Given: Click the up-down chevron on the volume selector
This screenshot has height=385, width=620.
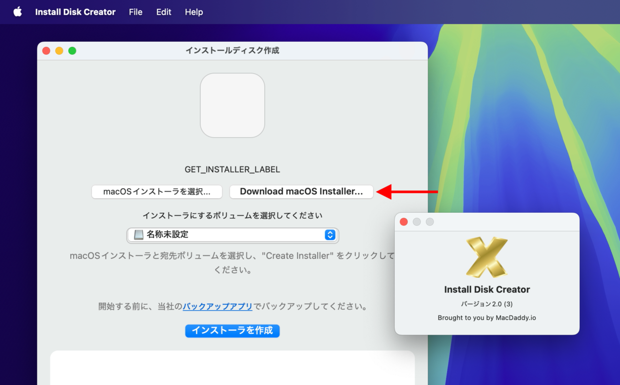Looking at the screenshot, I should tap(330, 235).
